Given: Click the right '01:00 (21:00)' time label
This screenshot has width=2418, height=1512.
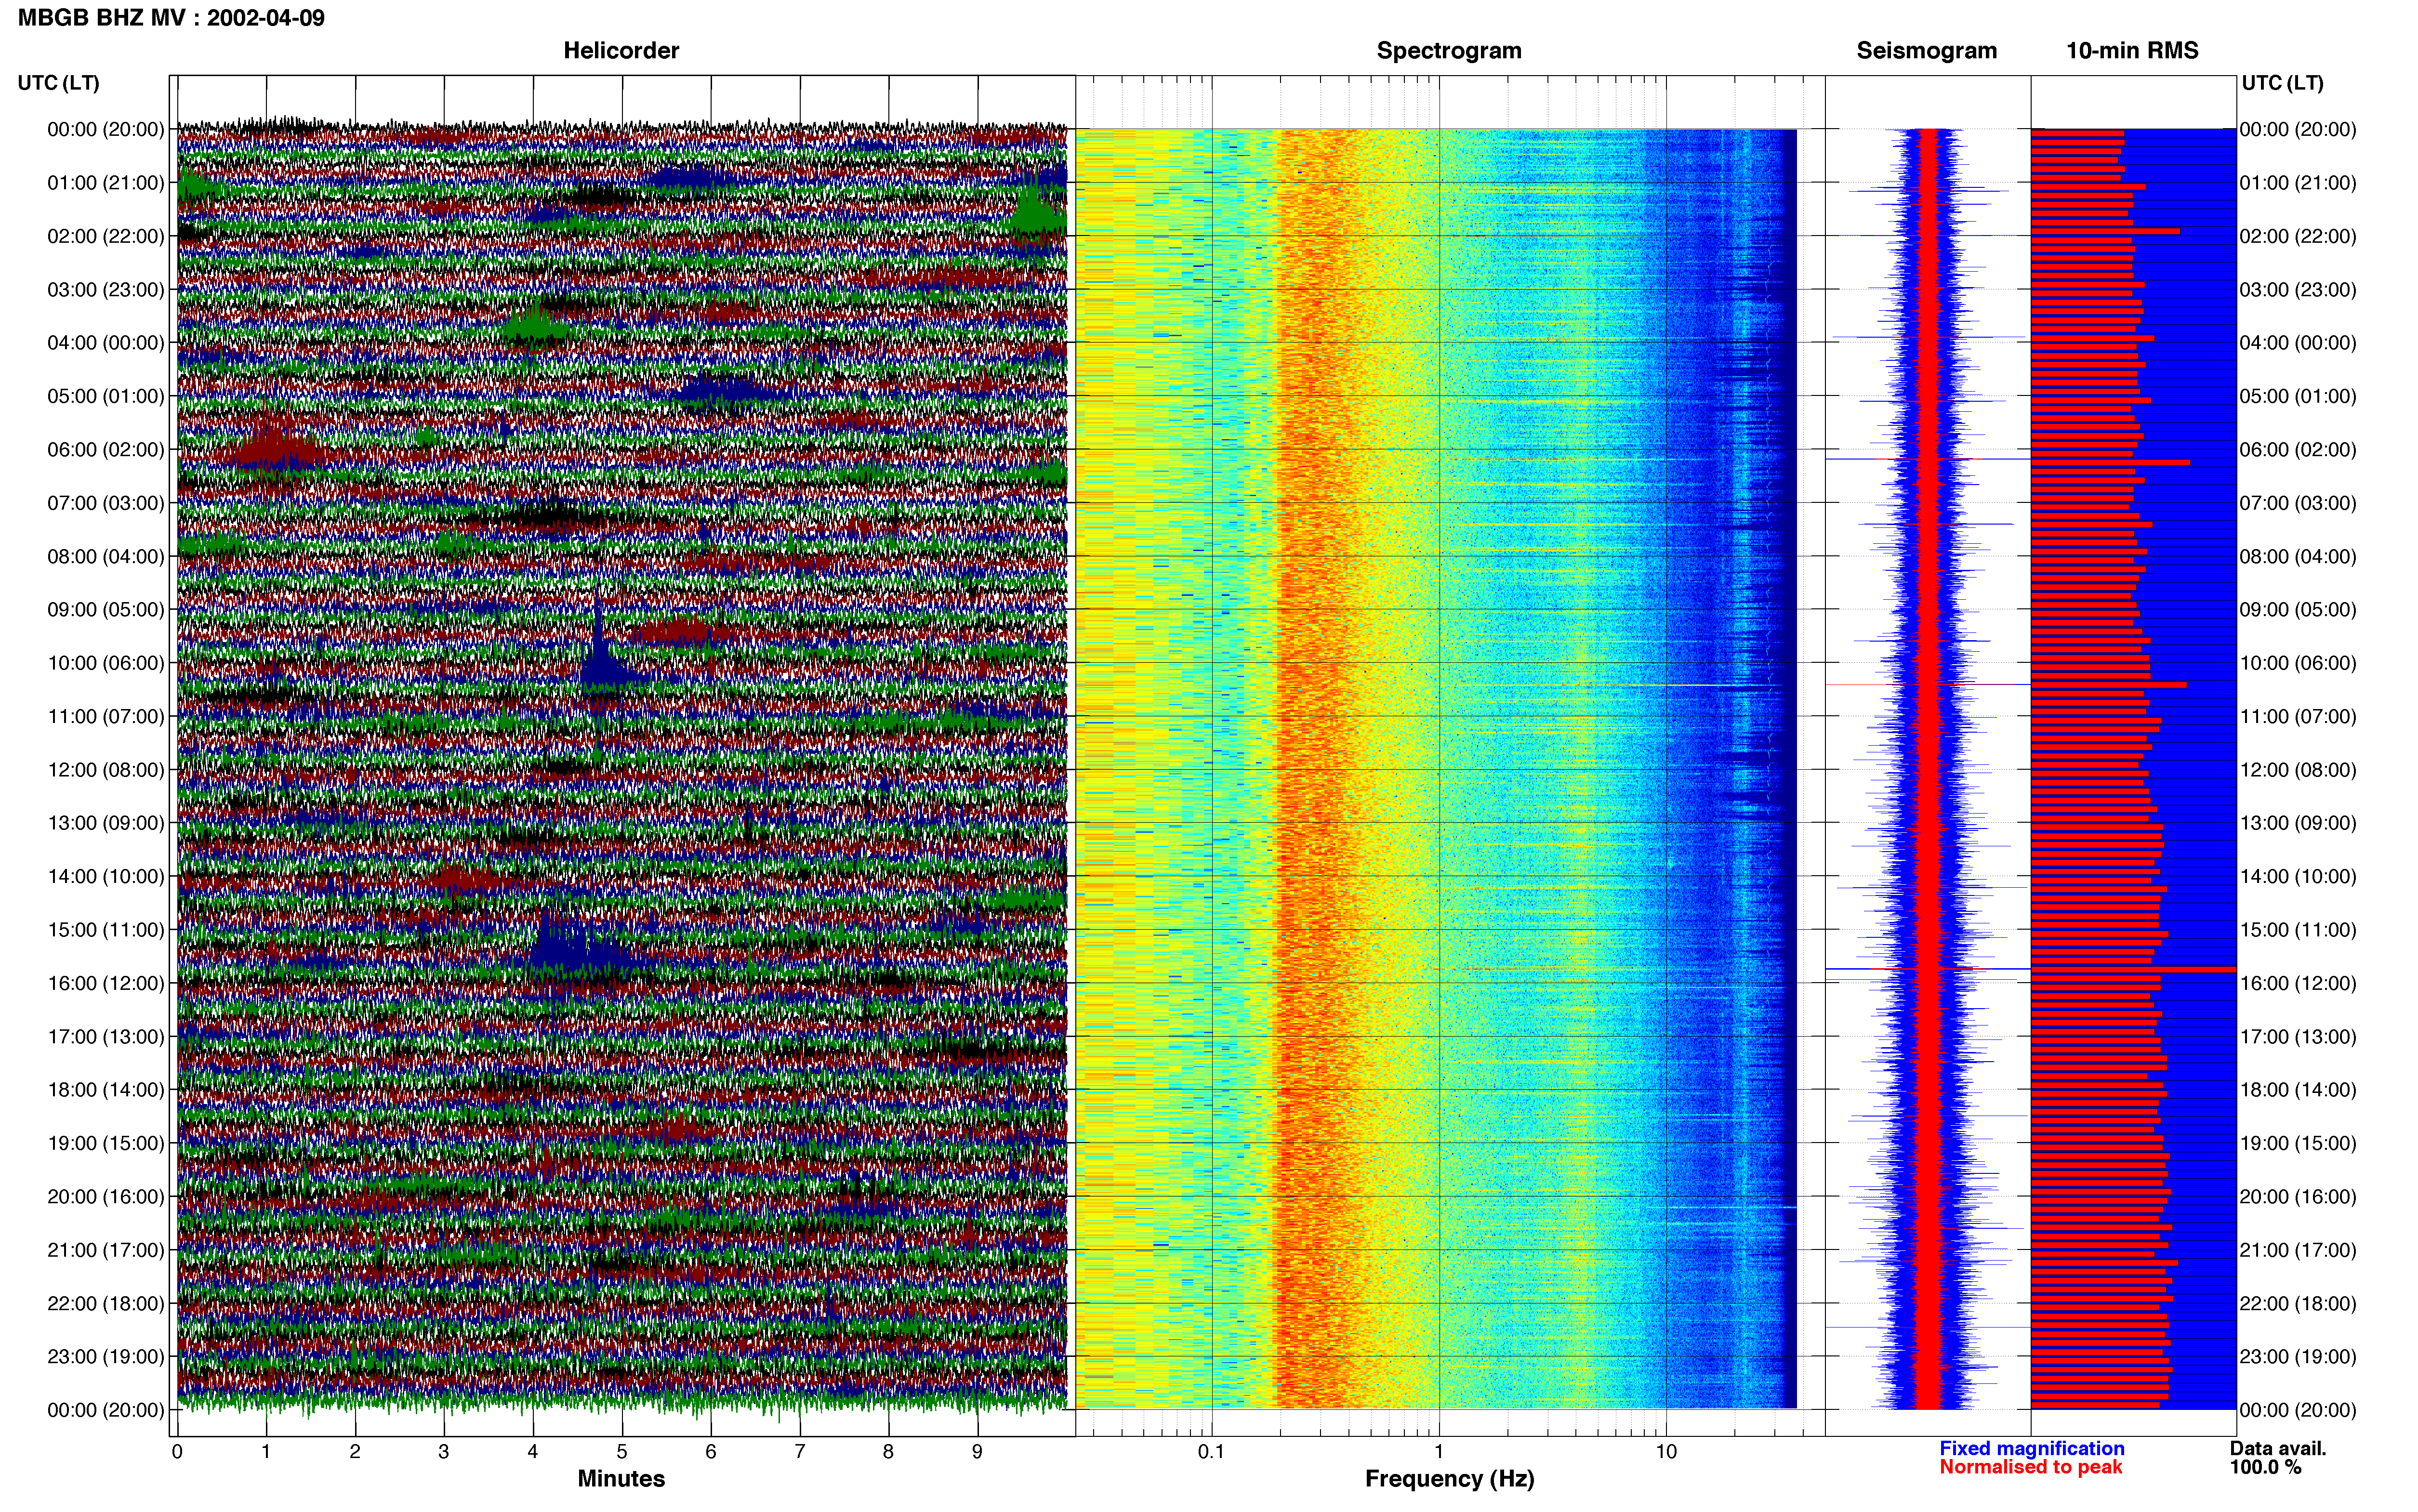Looking at the screenshot, I should pos(2298,183).
